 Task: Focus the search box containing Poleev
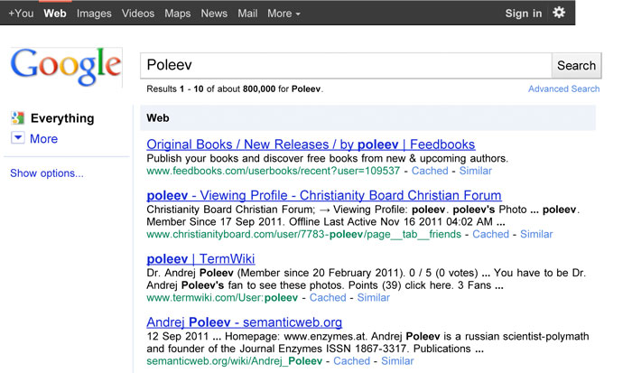point(346,65)
